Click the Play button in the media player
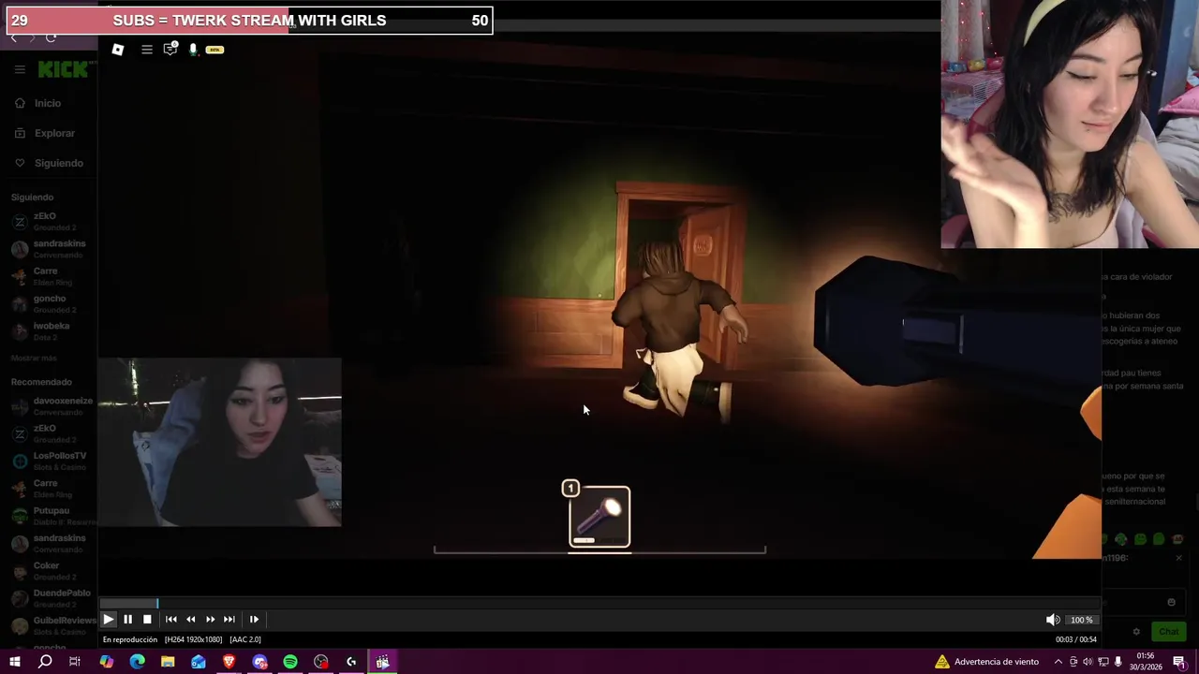The height and width of the screenshot is (674, 1199). pyautogui.click(x=108, y=619)
